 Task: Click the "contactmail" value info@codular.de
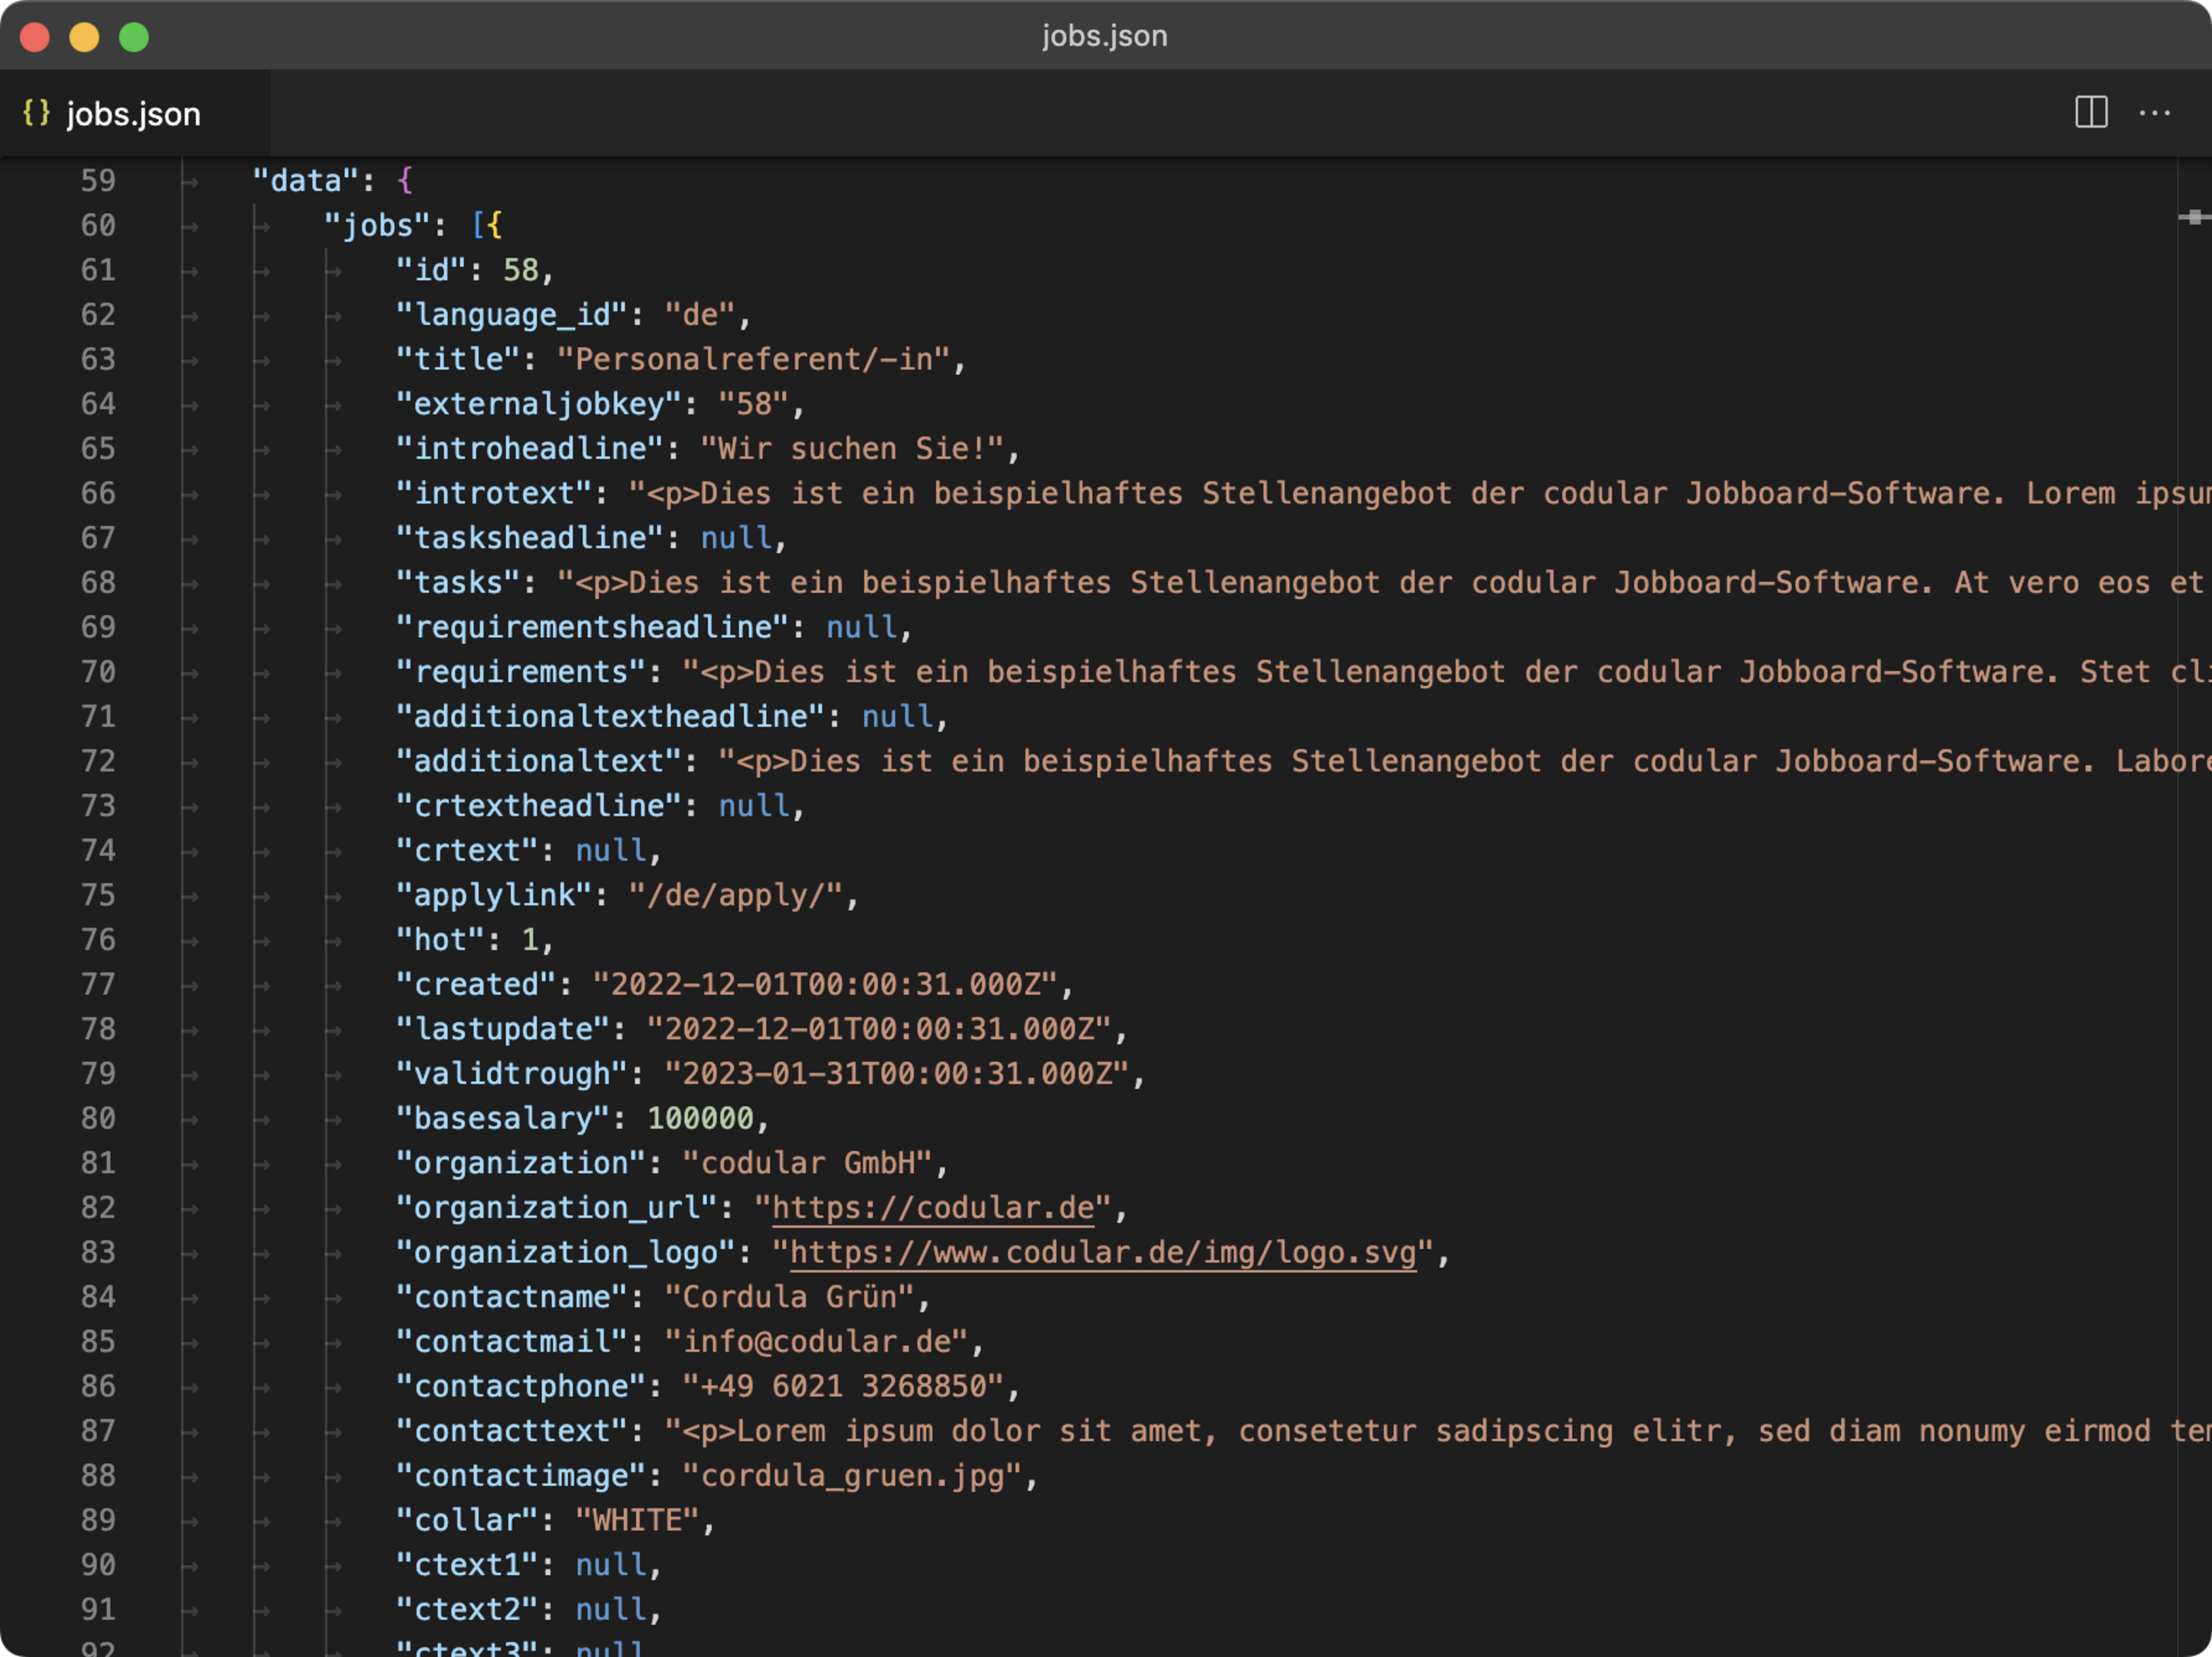(x=816, y=1341)
